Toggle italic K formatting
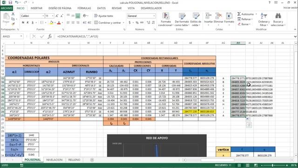The image size is (298, 168). click(28, 23)
